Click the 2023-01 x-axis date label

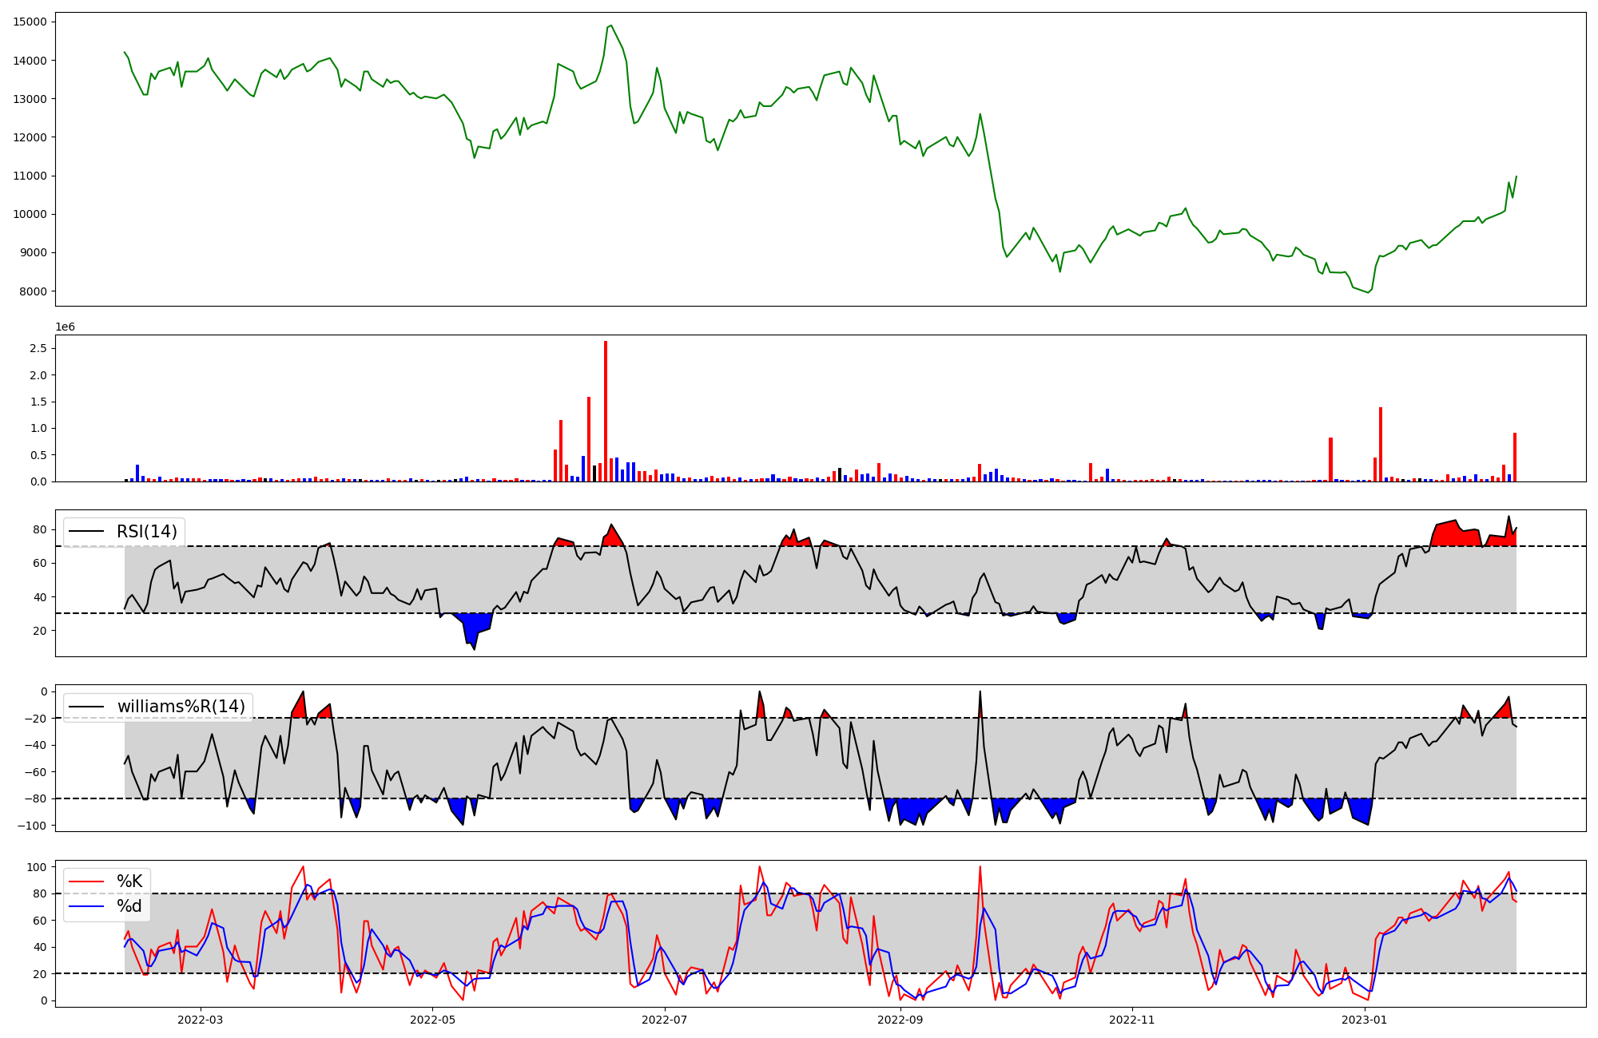1364,1019
